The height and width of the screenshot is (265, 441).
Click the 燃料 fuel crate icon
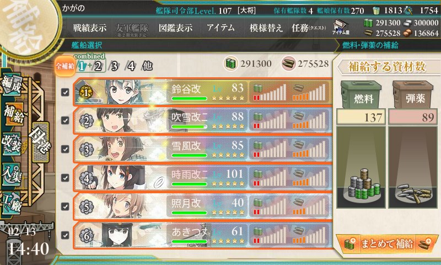[361, 94]
